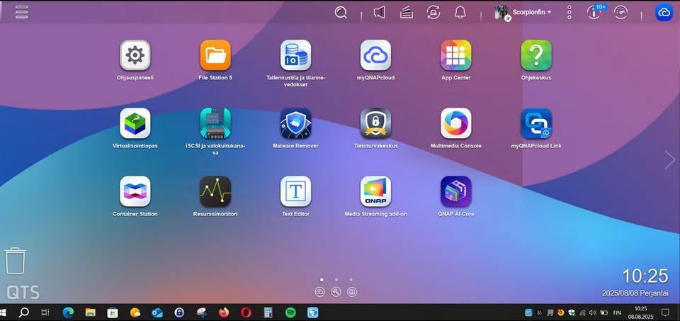
Task: Click the book-like circle icon at bottom
Action: (x=352, y=292)
